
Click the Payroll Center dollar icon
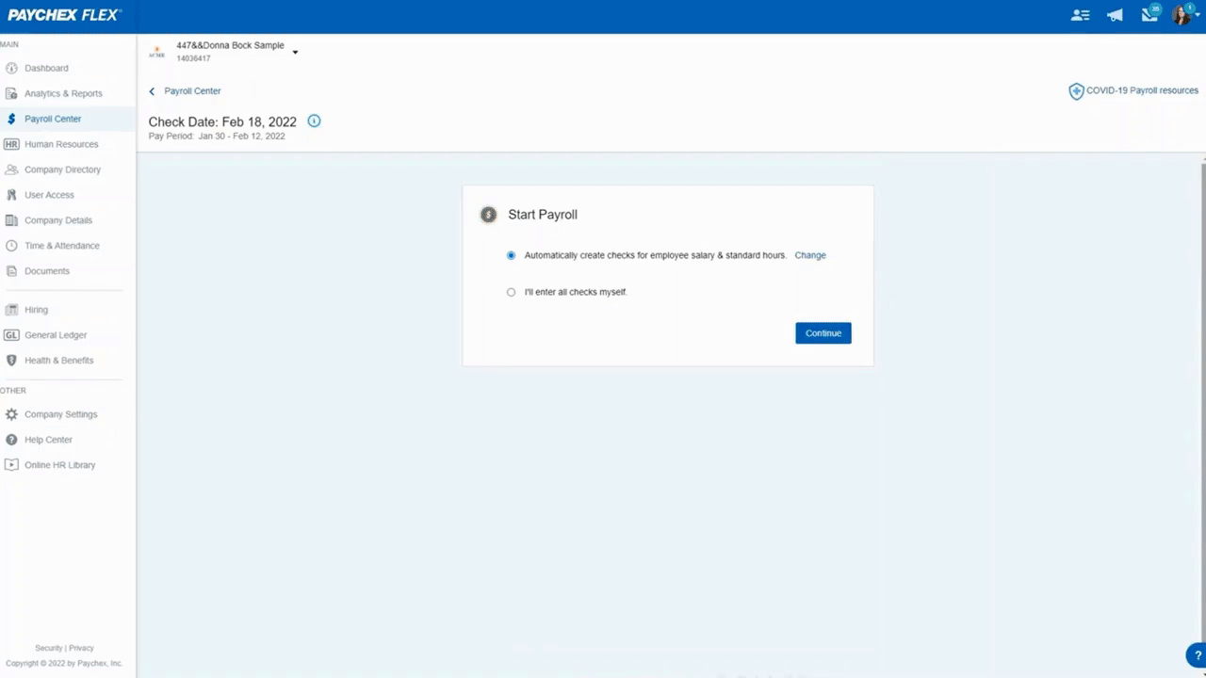[11, 119]
